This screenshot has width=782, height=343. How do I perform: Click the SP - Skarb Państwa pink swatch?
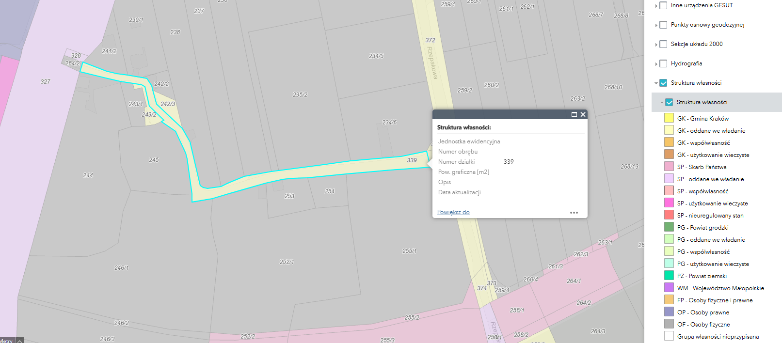pos(669,167)
